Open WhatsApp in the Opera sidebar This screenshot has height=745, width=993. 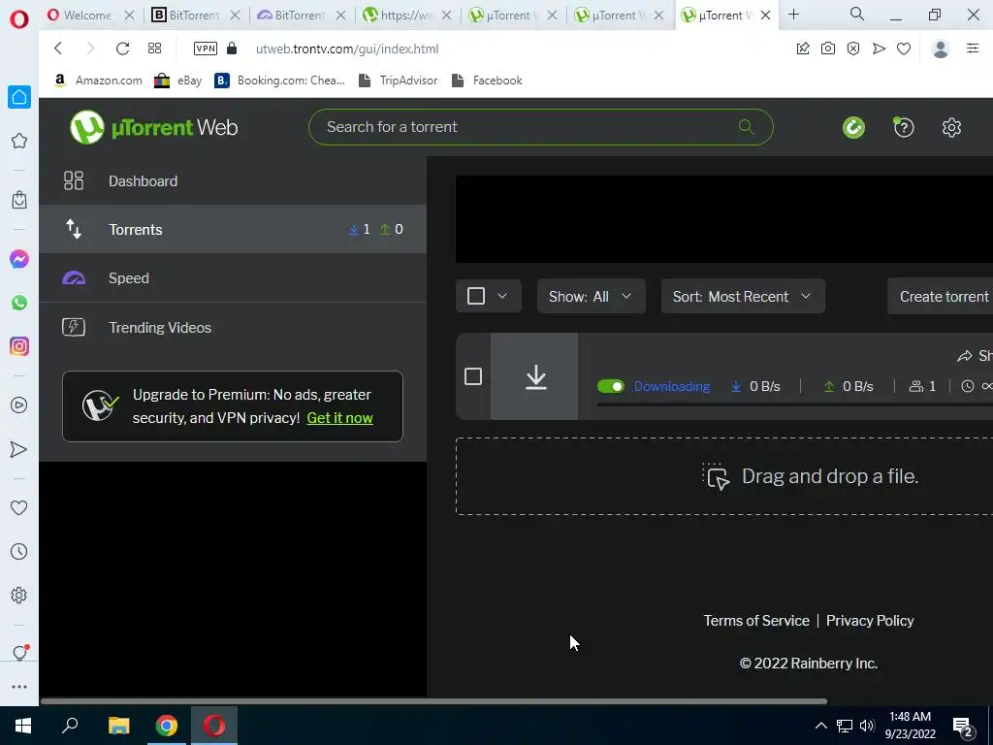coord(19,303)
